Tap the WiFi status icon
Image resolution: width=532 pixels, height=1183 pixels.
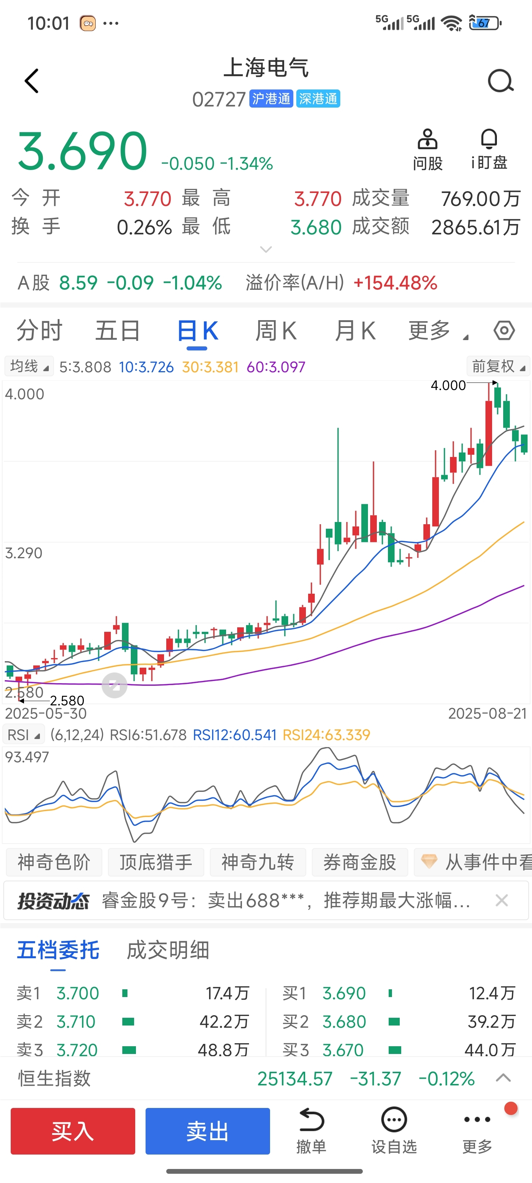point(452,23)
